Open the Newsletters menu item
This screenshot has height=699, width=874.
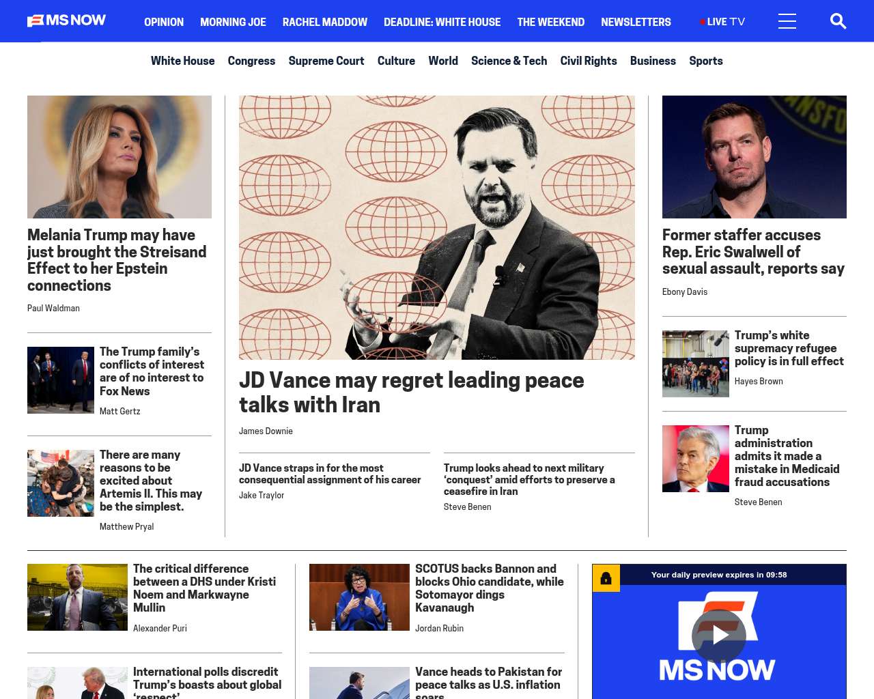[x=636, y=22]
